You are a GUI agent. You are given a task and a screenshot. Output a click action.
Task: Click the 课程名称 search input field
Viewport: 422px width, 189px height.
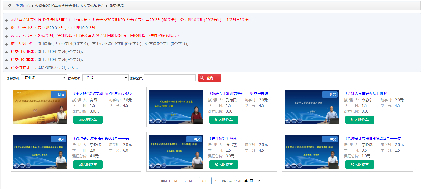click(x=170, y=78)
